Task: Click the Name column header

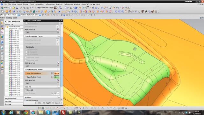Action: pos(14,24)
